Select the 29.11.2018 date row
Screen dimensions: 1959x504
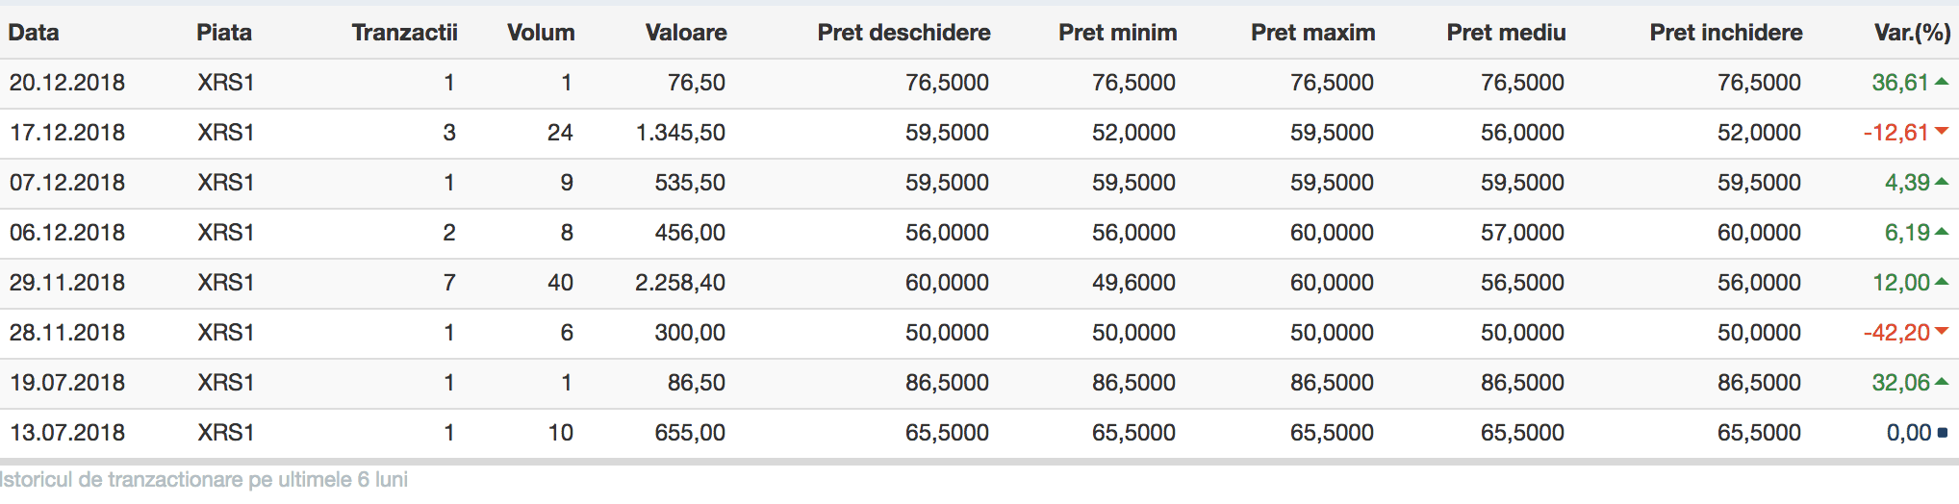(979, 283)
